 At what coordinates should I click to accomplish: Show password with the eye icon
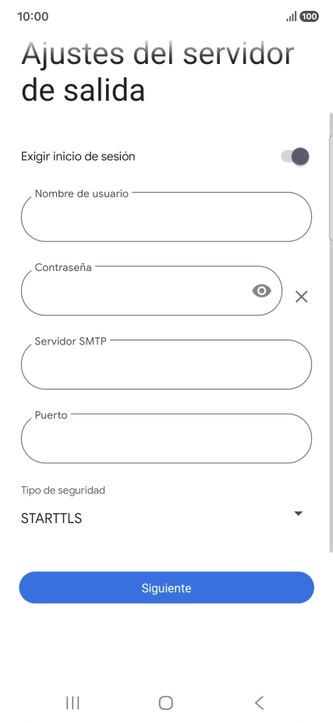261,291
